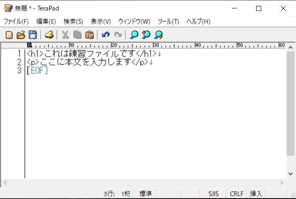Click the vertical scrollbar thumb
Viewport: 296px width, 199px height.
coord(291,103)
